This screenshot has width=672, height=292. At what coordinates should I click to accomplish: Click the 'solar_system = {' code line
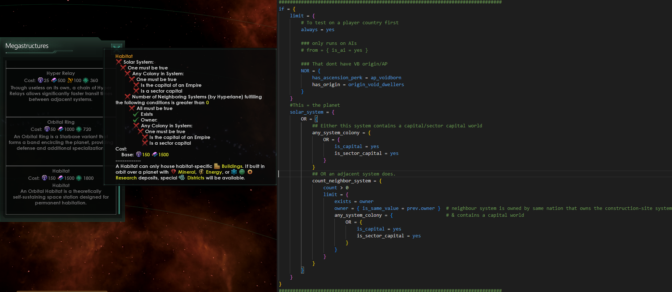(x=312, y=112)
